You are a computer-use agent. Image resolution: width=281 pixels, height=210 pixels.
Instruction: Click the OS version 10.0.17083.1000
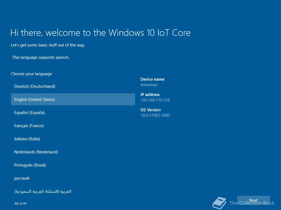(155, 115)
